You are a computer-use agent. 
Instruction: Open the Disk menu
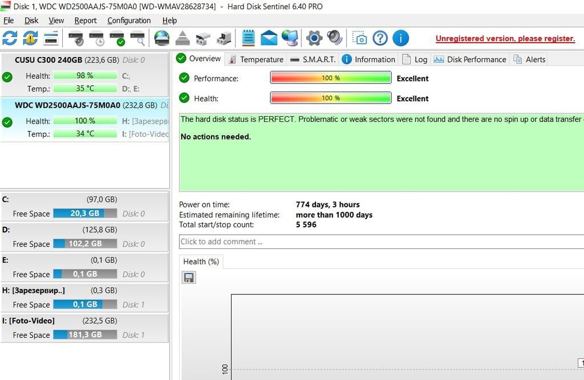point(31,21)
